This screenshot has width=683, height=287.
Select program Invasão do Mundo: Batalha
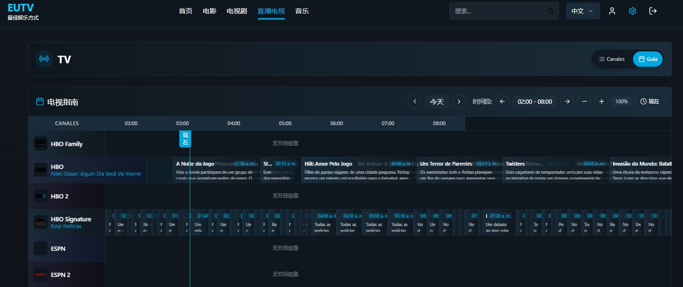641,170
